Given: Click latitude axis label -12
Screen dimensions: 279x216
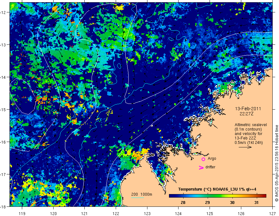Looking at the screenshot, I should (3, 12).
